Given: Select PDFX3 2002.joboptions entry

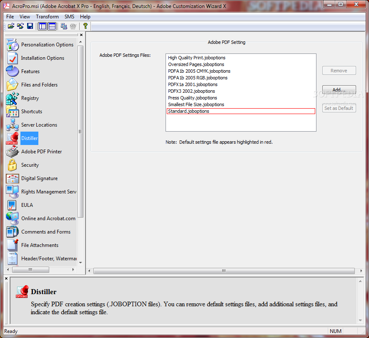Looking at the screenshot, I should [x=241, y=91].
